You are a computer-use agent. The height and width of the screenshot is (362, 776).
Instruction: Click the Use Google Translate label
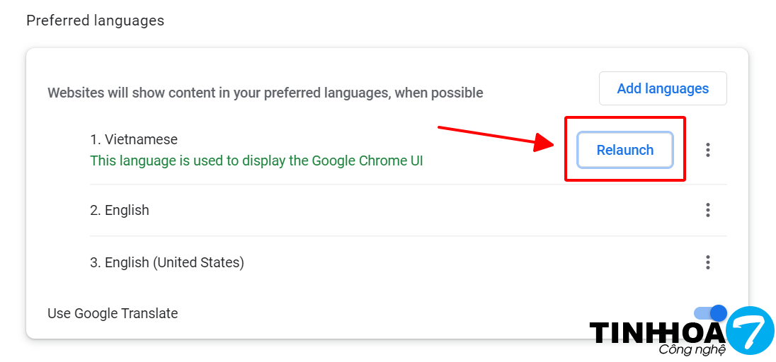point(113,313)
